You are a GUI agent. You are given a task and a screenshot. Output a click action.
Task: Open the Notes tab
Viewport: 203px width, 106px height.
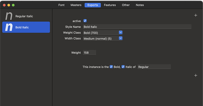[x=140, y=5]
